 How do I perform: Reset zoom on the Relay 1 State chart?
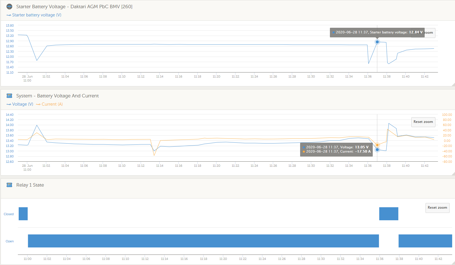tap(437, 208)
